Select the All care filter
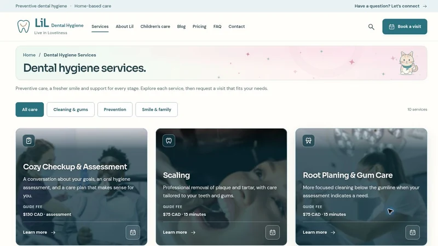The width and height of the screenshot is (438, 246). [x=30, y=110]
